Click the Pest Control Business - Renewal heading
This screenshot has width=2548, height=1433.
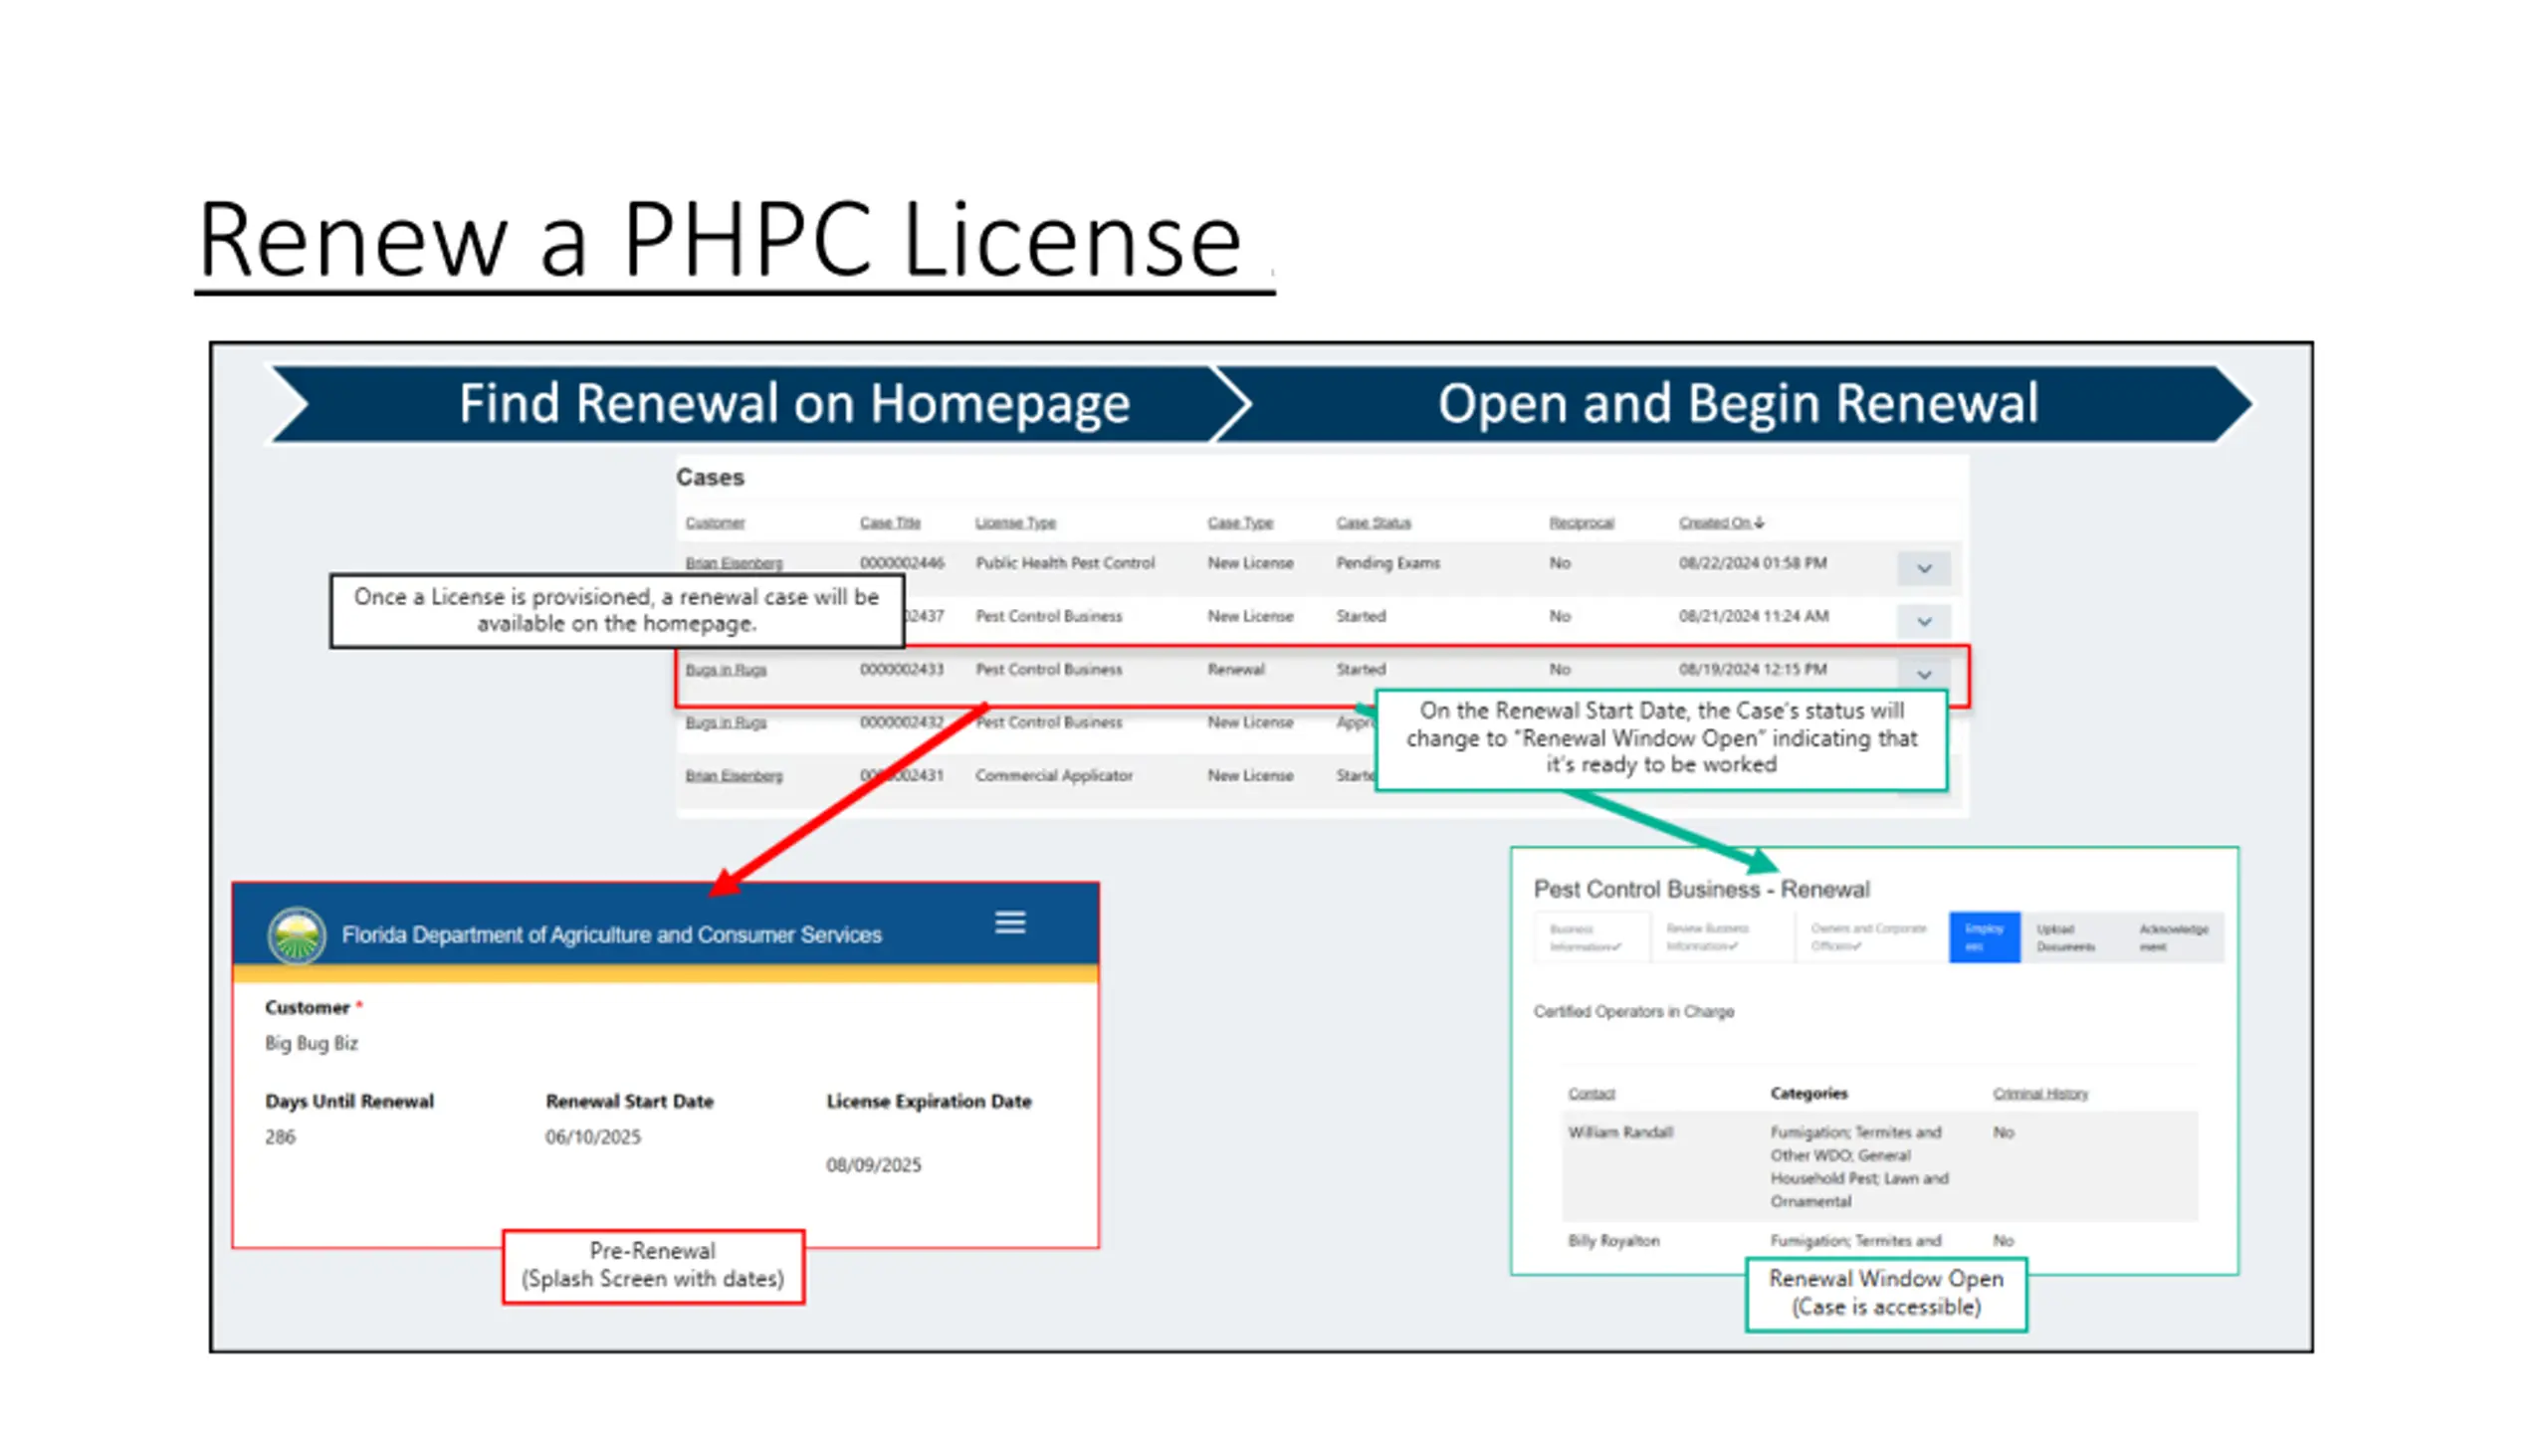click(1701, 889)
